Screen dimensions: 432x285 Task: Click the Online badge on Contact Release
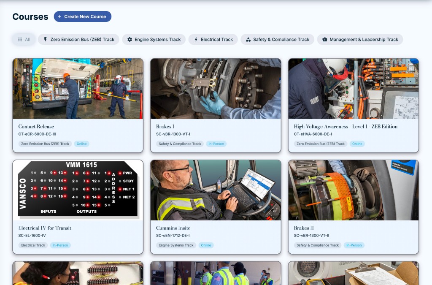point(81,144)
